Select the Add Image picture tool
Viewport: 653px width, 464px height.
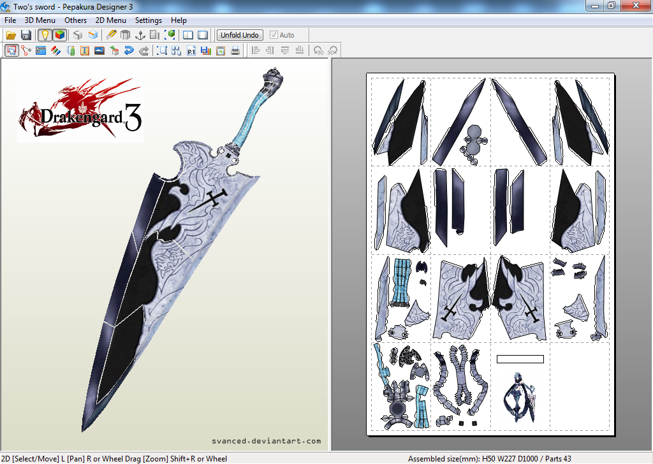tap(99, 51)
